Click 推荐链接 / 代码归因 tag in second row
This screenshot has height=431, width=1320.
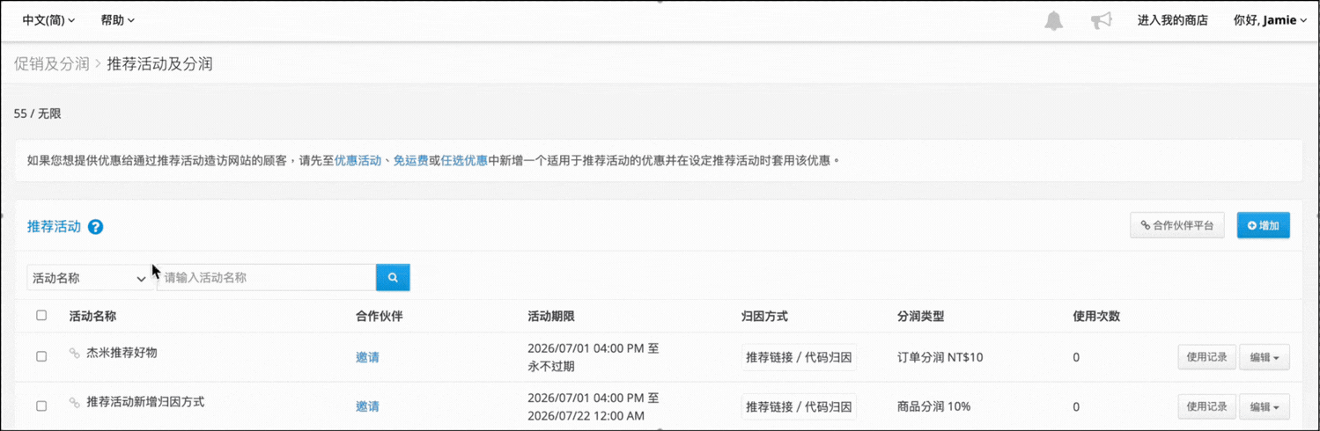pos(799,406)
